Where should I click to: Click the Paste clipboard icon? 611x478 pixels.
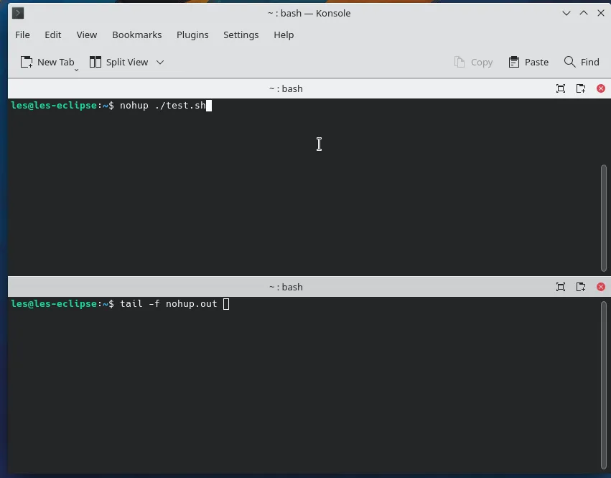(514, 62)
